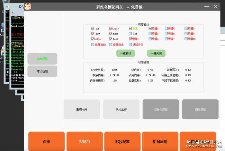
Task: Click the cat logo icon in title bar
Action: click(x=28, y=6)
